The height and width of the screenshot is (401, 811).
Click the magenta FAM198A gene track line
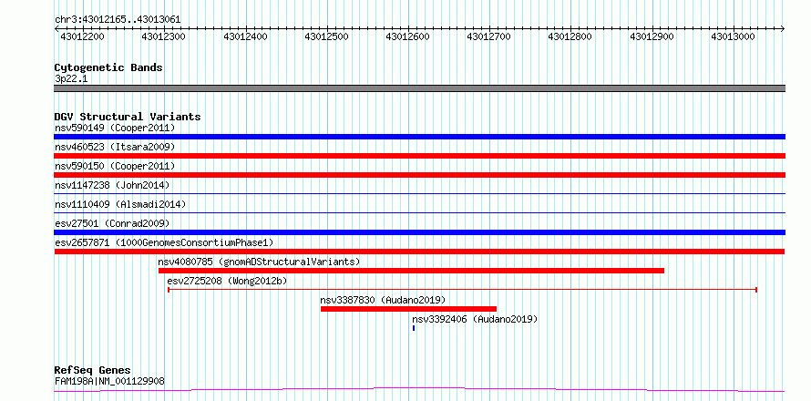(x=419, y=389)
